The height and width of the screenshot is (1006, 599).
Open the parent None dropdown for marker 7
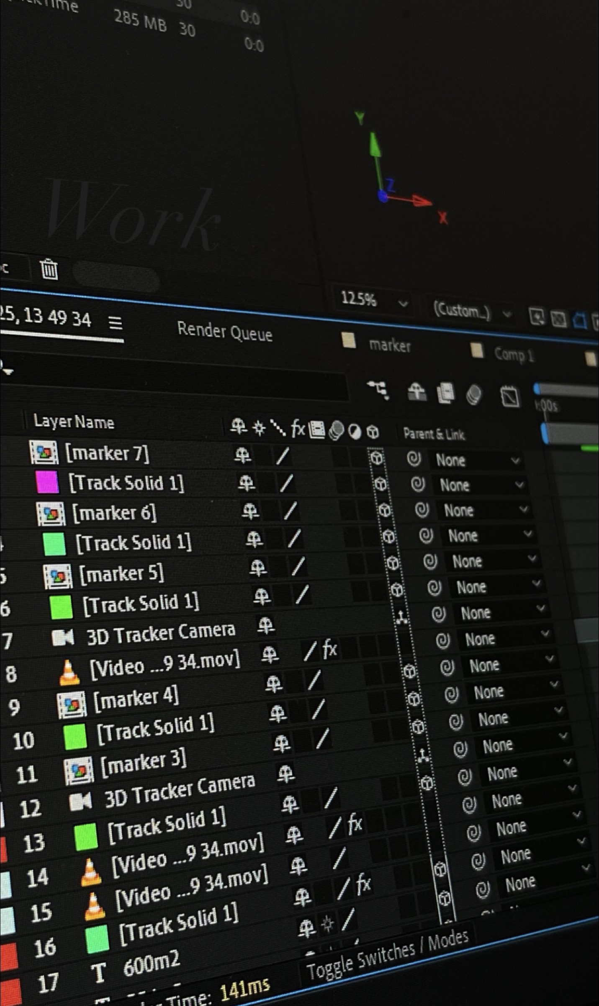pos(477,461)
